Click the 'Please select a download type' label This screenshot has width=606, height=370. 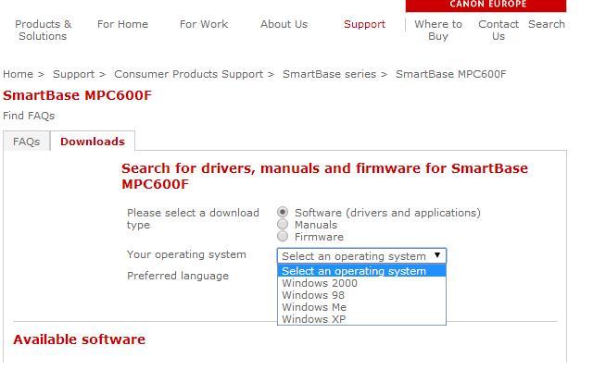tap(193, 218)
